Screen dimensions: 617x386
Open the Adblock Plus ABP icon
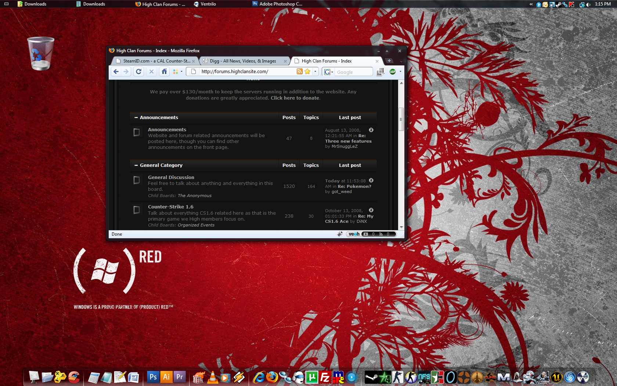[393, 72]
